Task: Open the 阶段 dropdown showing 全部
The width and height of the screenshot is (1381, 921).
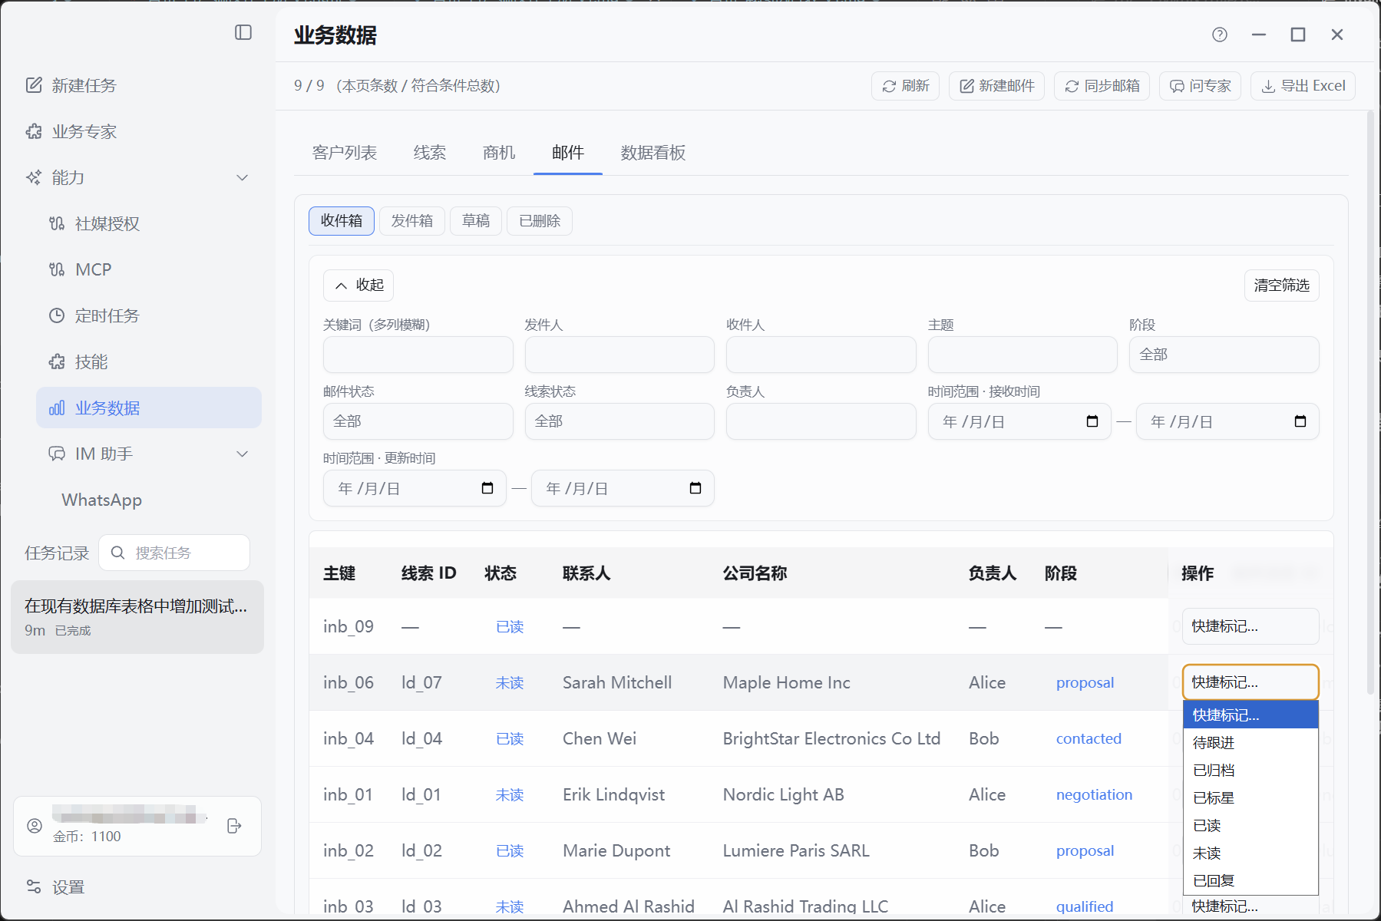Action: (1224, 355)
